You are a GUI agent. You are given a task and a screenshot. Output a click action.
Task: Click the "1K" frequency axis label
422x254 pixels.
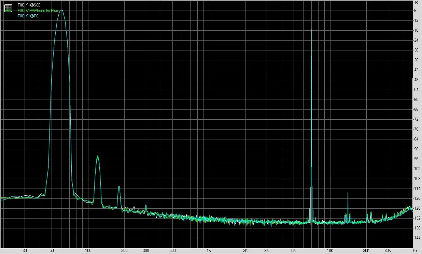coord(209,251)
